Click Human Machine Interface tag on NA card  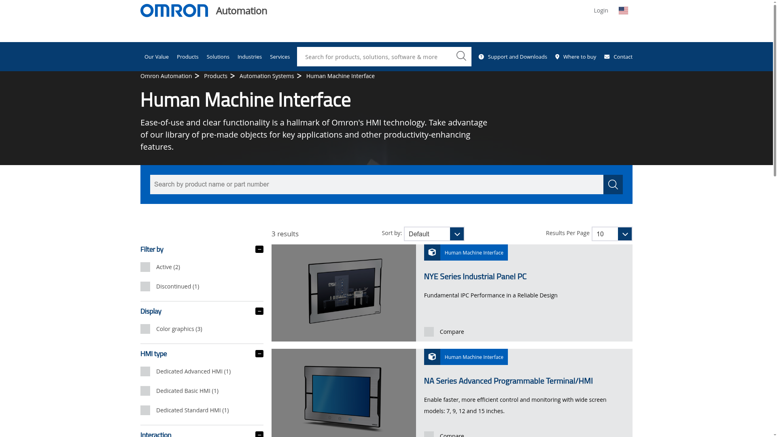coord(474,357)
